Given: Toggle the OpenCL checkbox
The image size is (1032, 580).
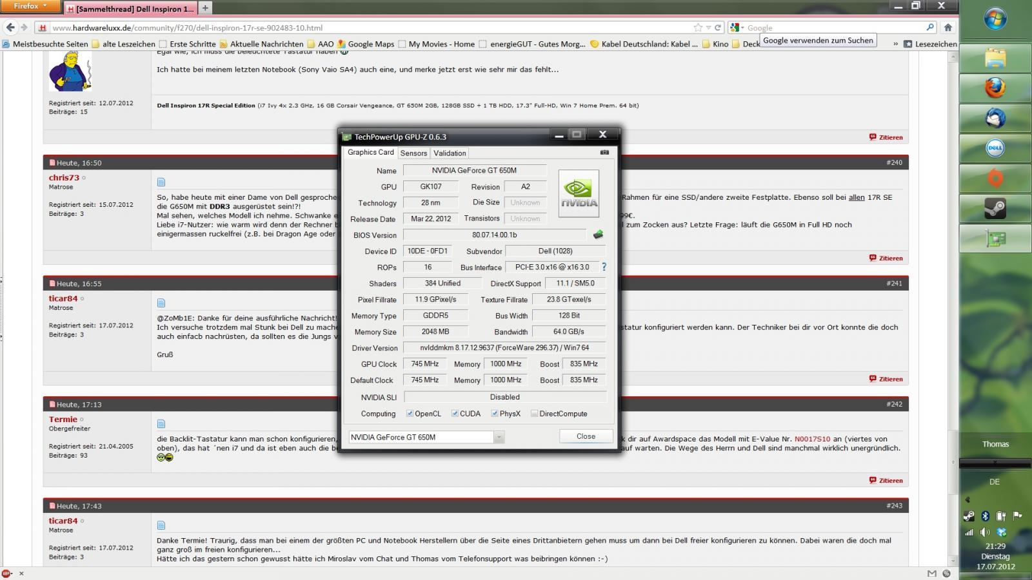Looking at the screenshot, I should (x=410, y=414).
